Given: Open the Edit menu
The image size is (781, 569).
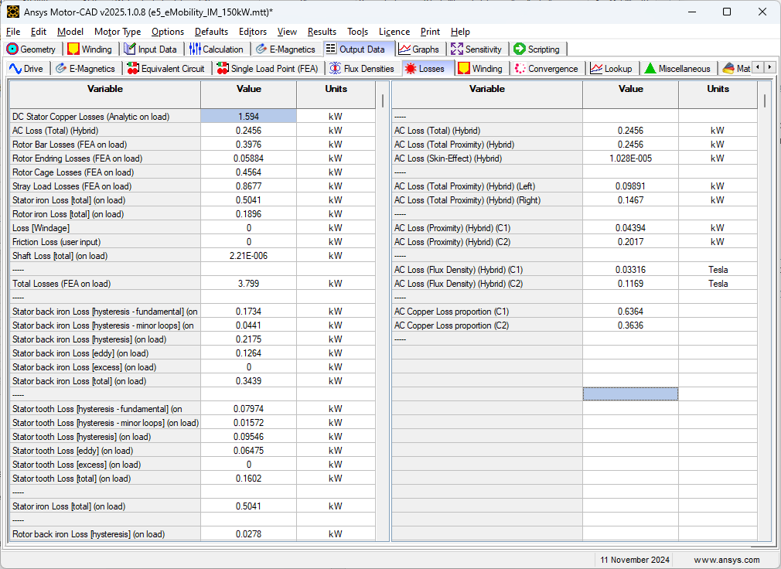Looking at the screenshot, I should (x=39, y=32).
